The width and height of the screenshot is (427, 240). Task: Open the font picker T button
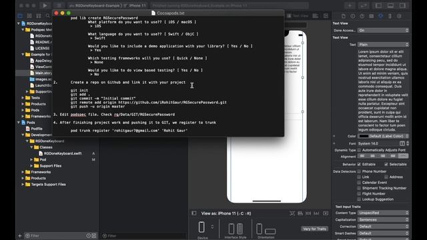pyautogui.click(x=402, y=143)
